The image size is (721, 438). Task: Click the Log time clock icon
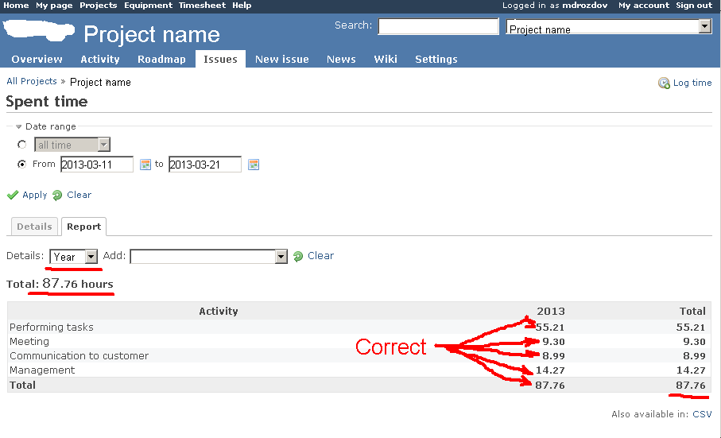coord(664,83)
